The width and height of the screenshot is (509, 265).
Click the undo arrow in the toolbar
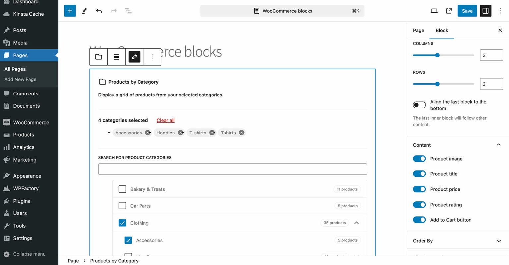pyautogui.click(x=99, y=11)
